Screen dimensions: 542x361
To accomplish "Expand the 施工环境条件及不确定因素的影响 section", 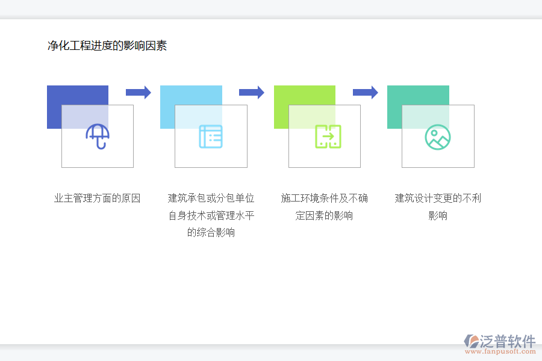I will pyautogui.click(x=325, y=207).
